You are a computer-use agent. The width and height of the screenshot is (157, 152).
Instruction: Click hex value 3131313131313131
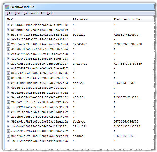click(x=128, y=126)
